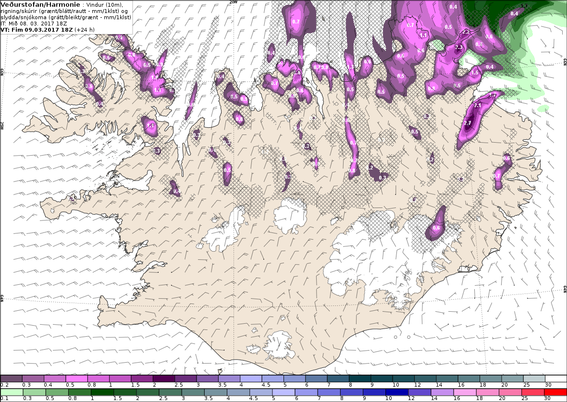Select lower legend swatch starting at 4
This screenshot has width=567, height=402.
238,392
